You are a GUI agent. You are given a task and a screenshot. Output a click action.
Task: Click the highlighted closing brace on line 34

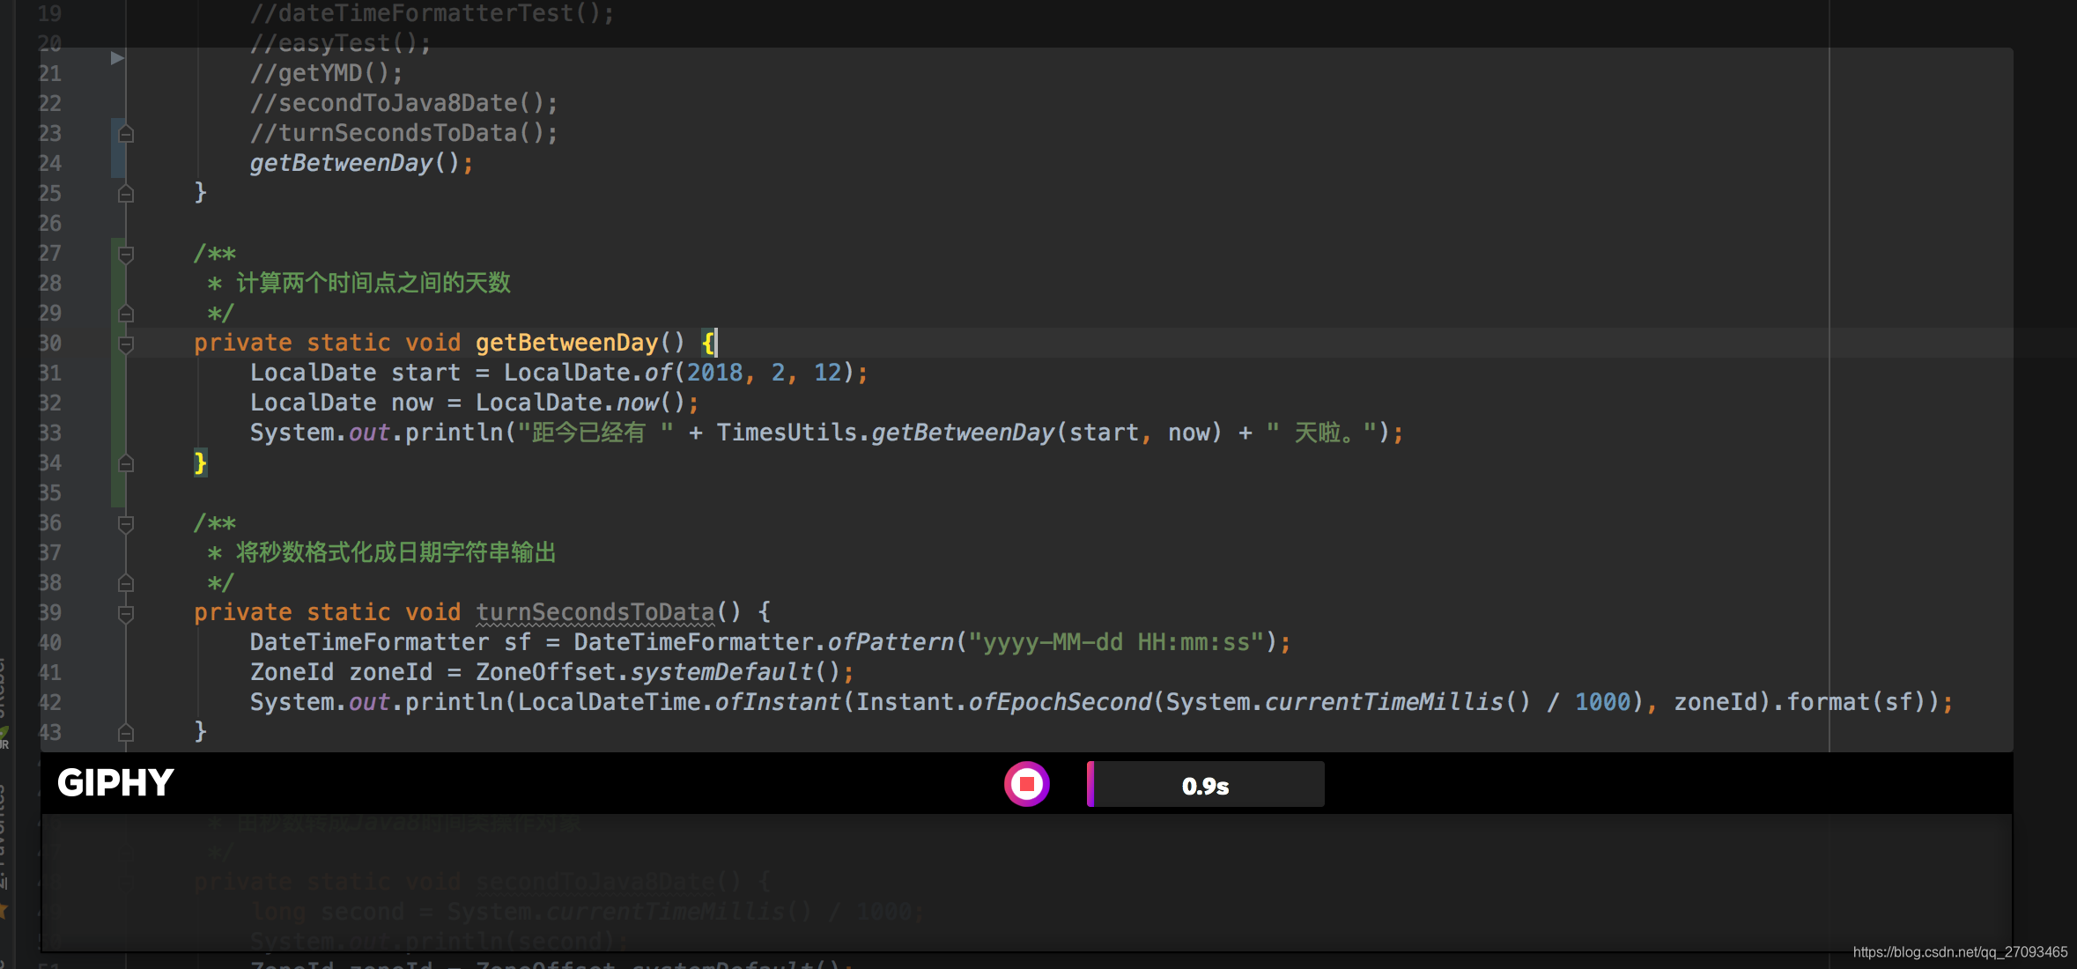click(200, 462)
